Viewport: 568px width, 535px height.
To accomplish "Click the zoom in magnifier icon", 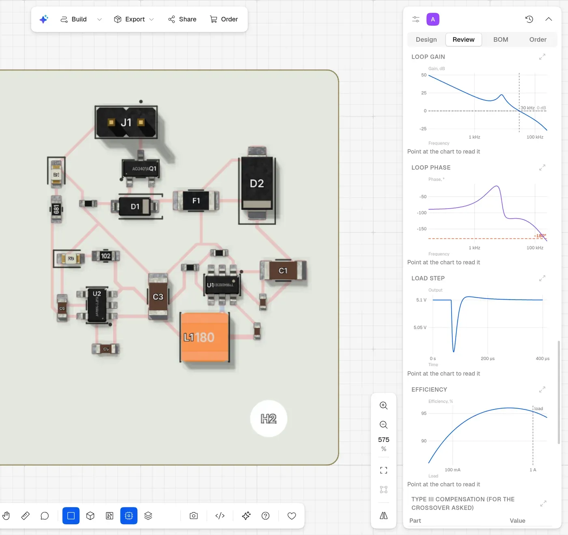I will (383, 405).
